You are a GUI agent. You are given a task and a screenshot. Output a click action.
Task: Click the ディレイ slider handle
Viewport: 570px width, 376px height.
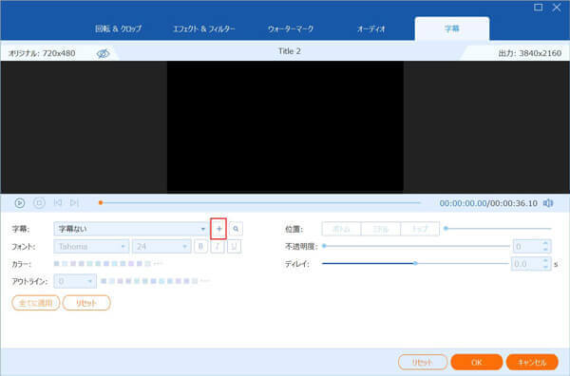(415, 263)
